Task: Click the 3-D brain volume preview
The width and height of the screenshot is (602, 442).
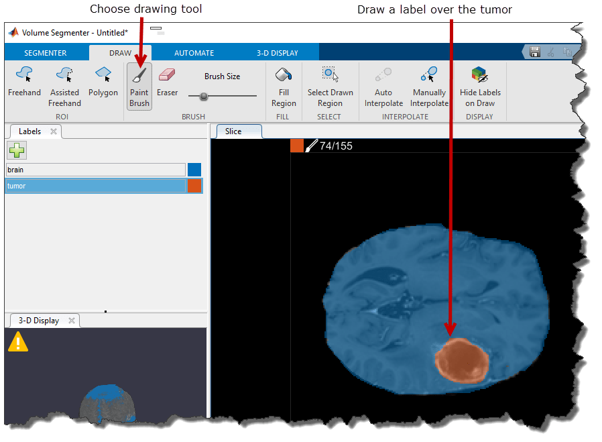Action: tap(108, 403)
